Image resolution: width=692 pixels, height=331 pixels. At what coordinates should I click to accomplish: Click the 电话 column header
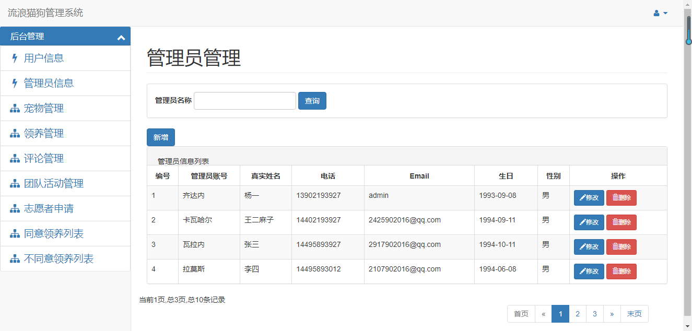click(x=328, y=176)
